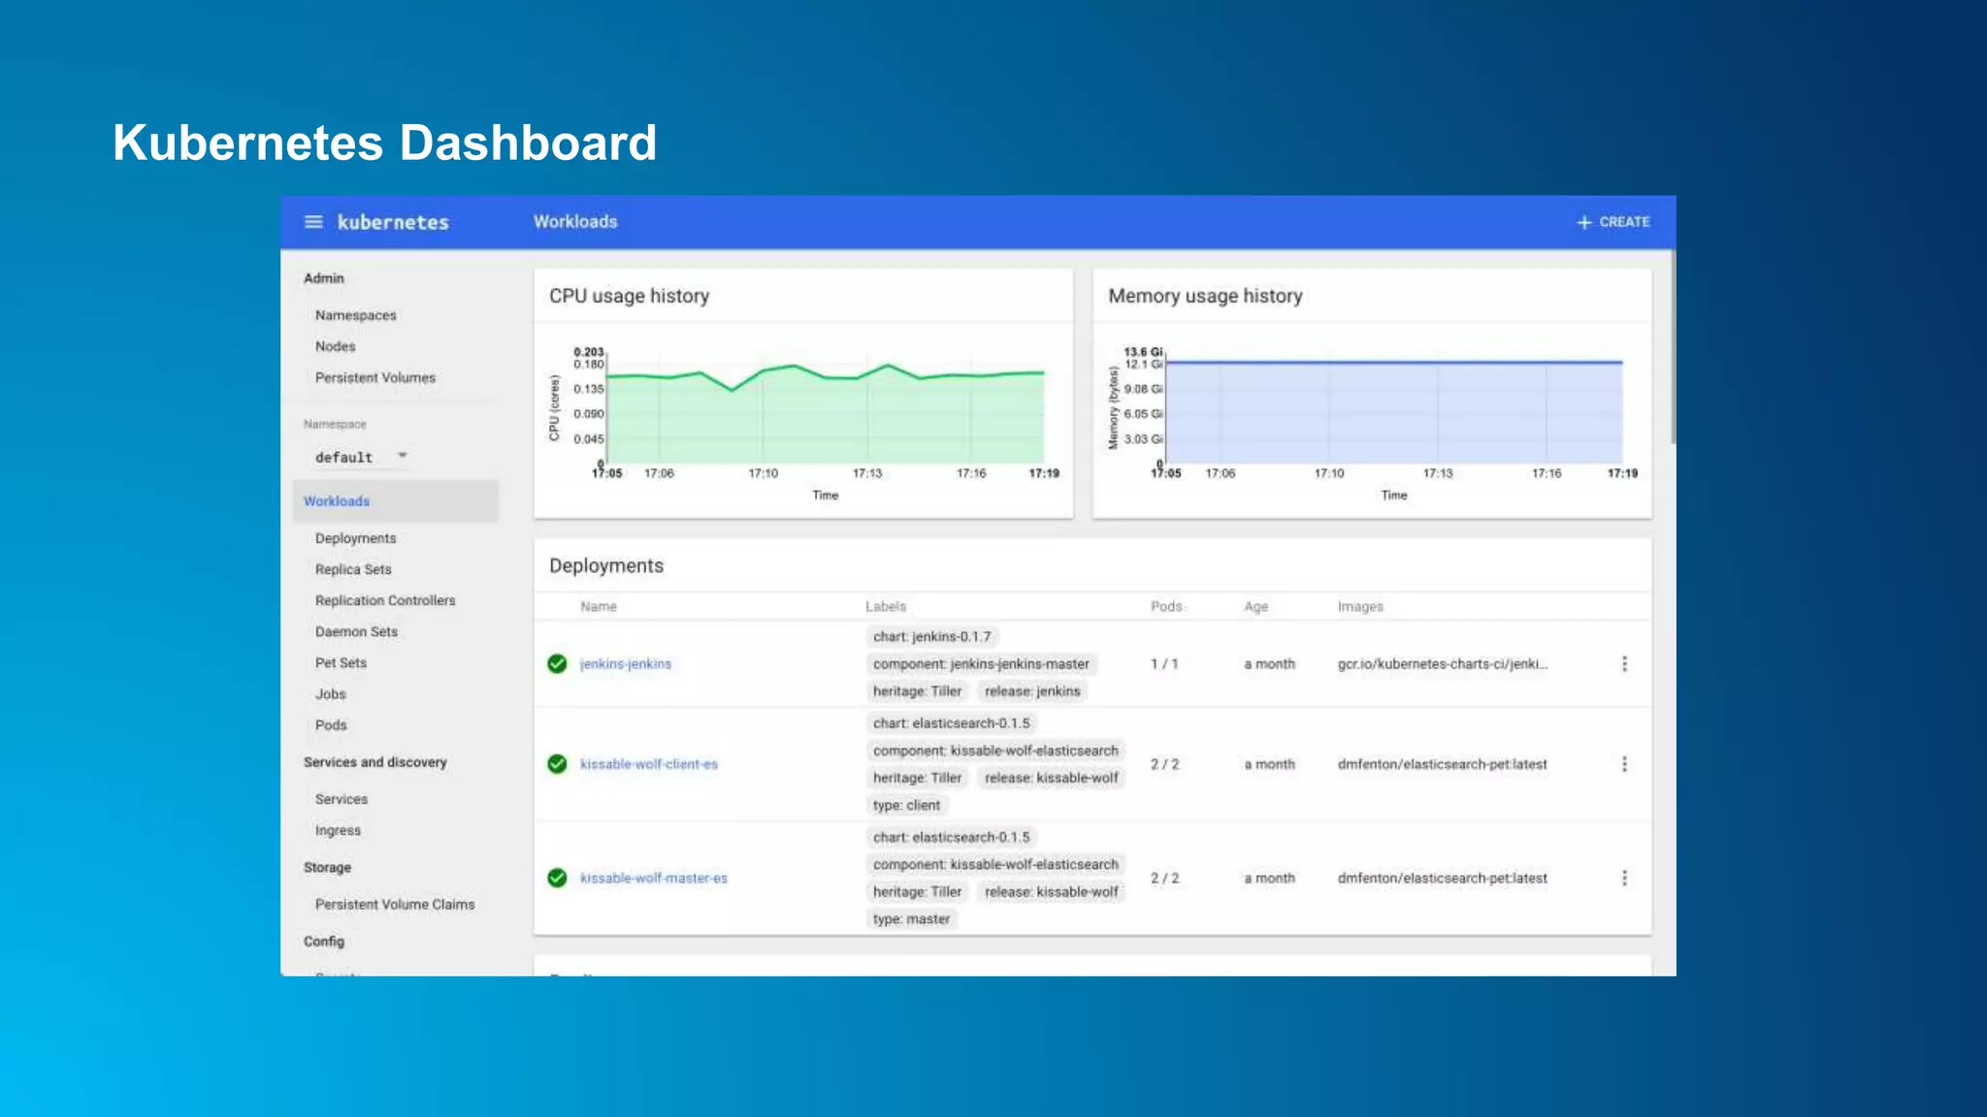Click green status check for kissable-wolf-master-es

(557, 878)
